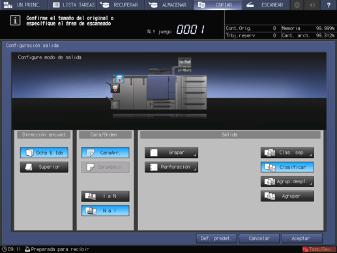Open the RECUPERAR tab
337x253 pixels.
point(121,5)
